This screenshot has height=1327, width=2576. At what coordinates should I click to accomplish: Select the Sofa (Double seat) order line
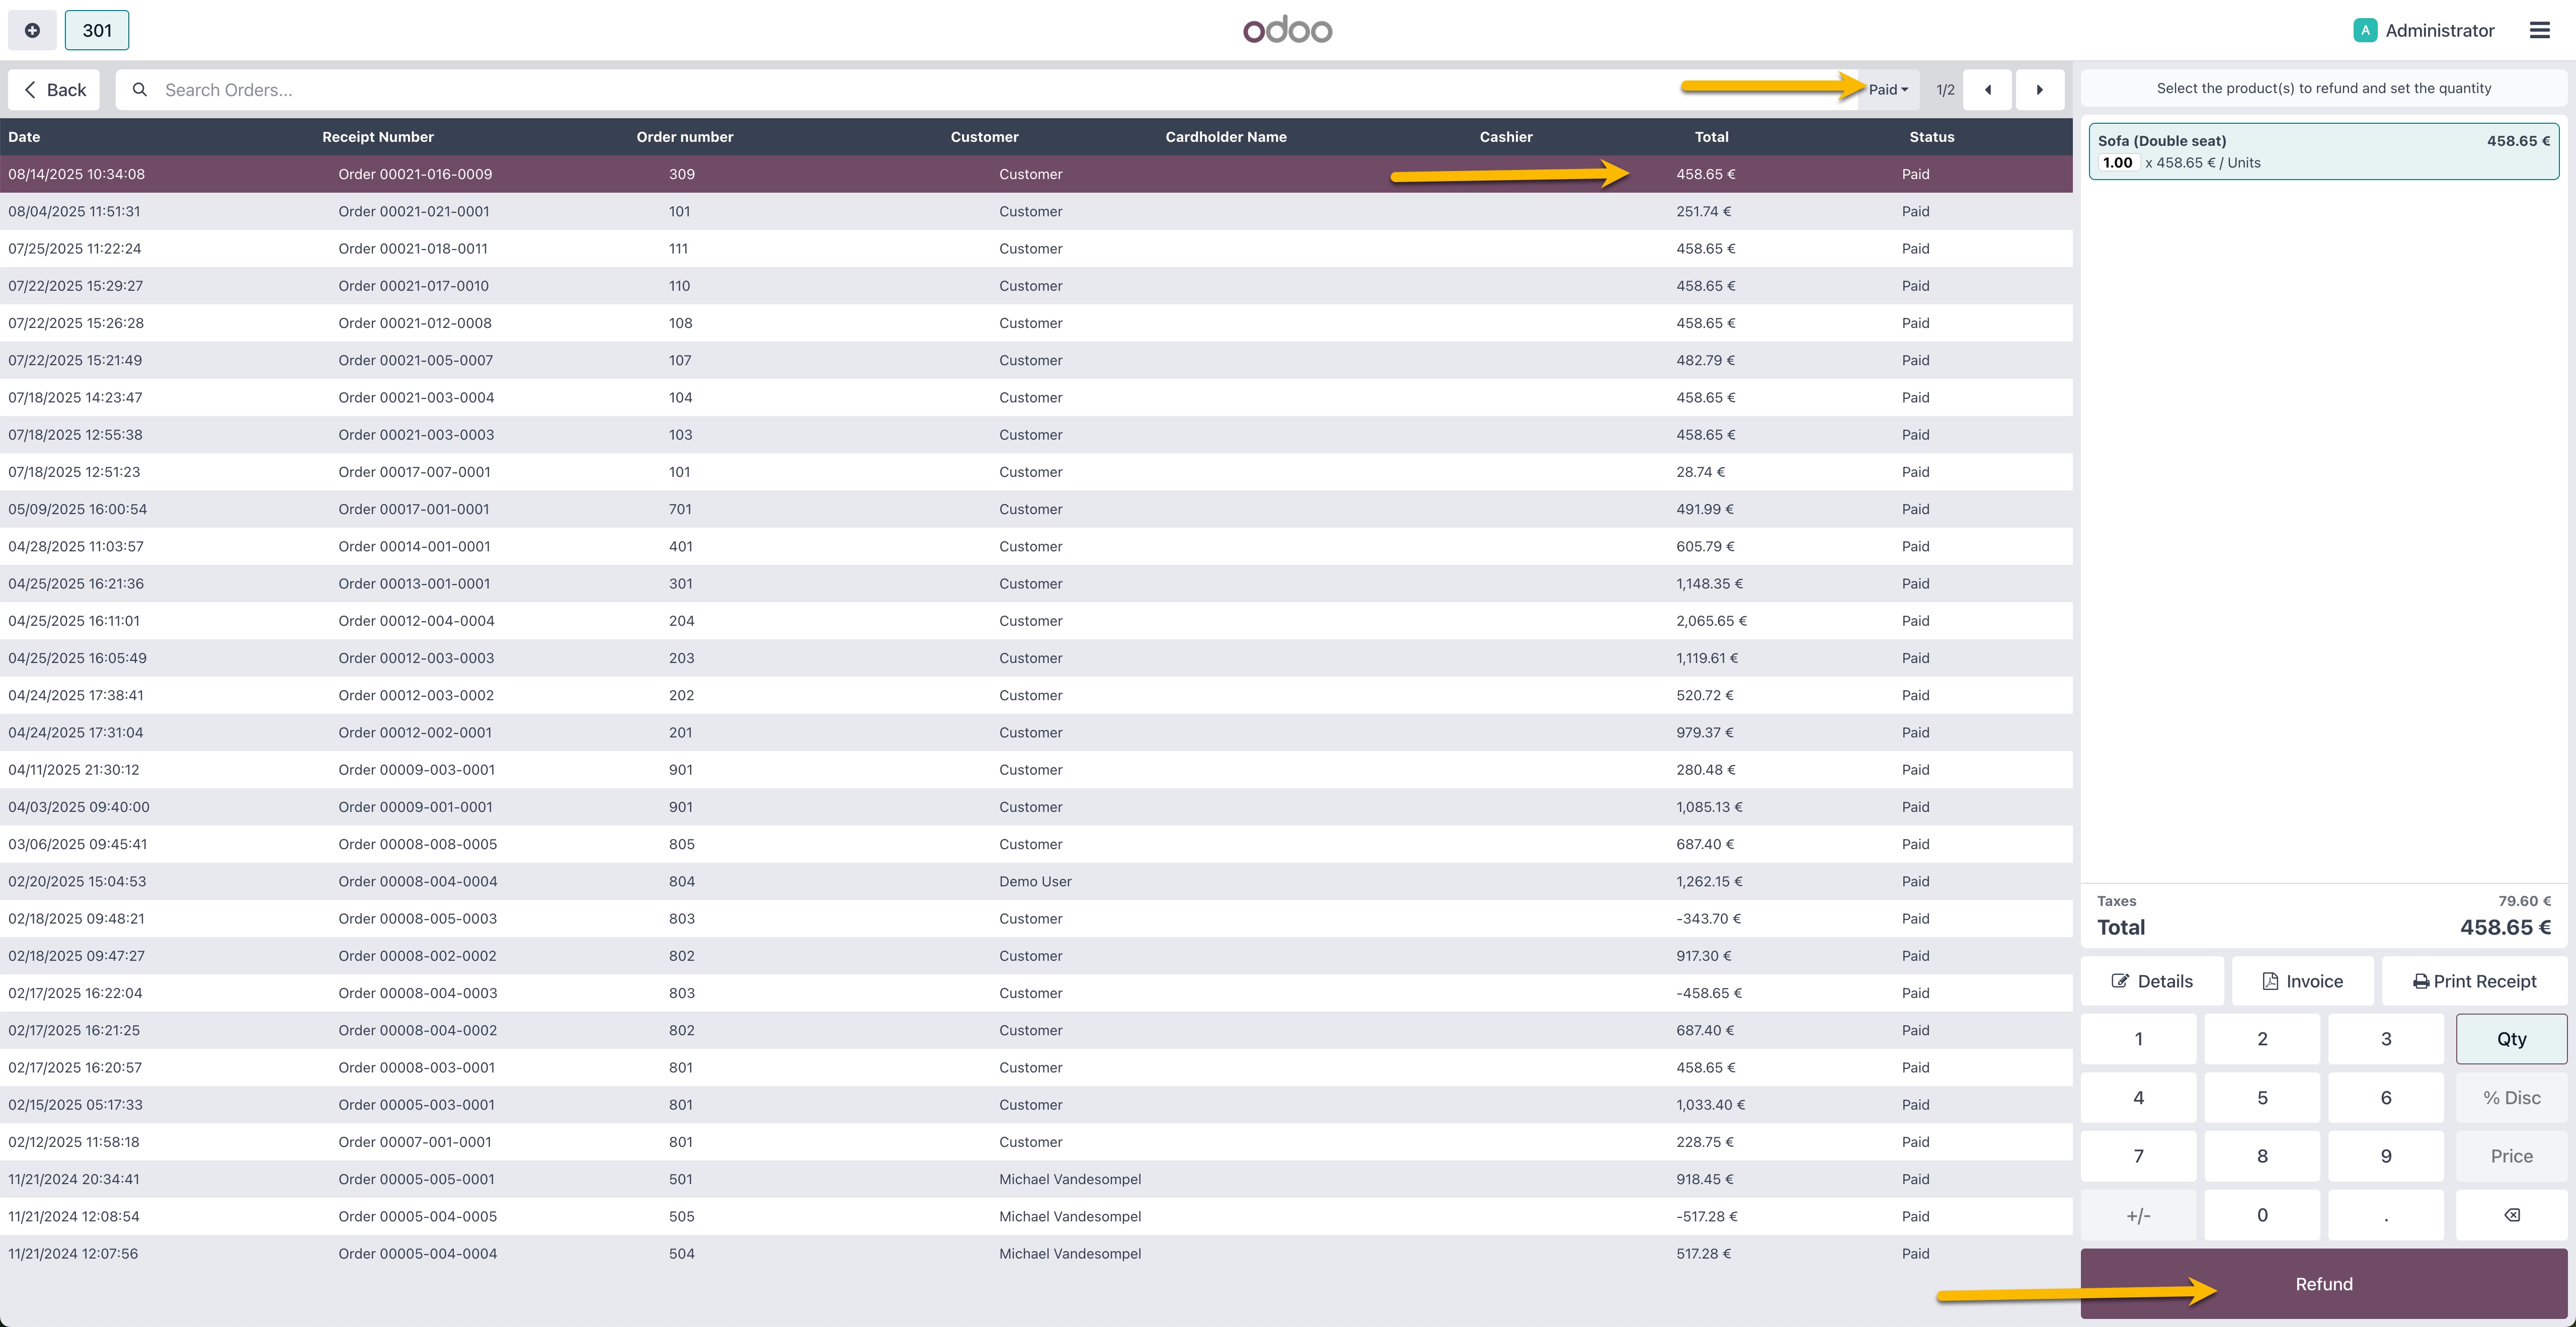[x=2323, y=151]
